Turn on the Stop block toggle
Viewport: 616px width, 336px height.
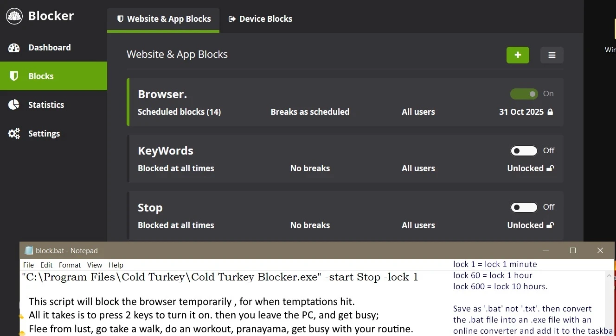click(524, 207)
